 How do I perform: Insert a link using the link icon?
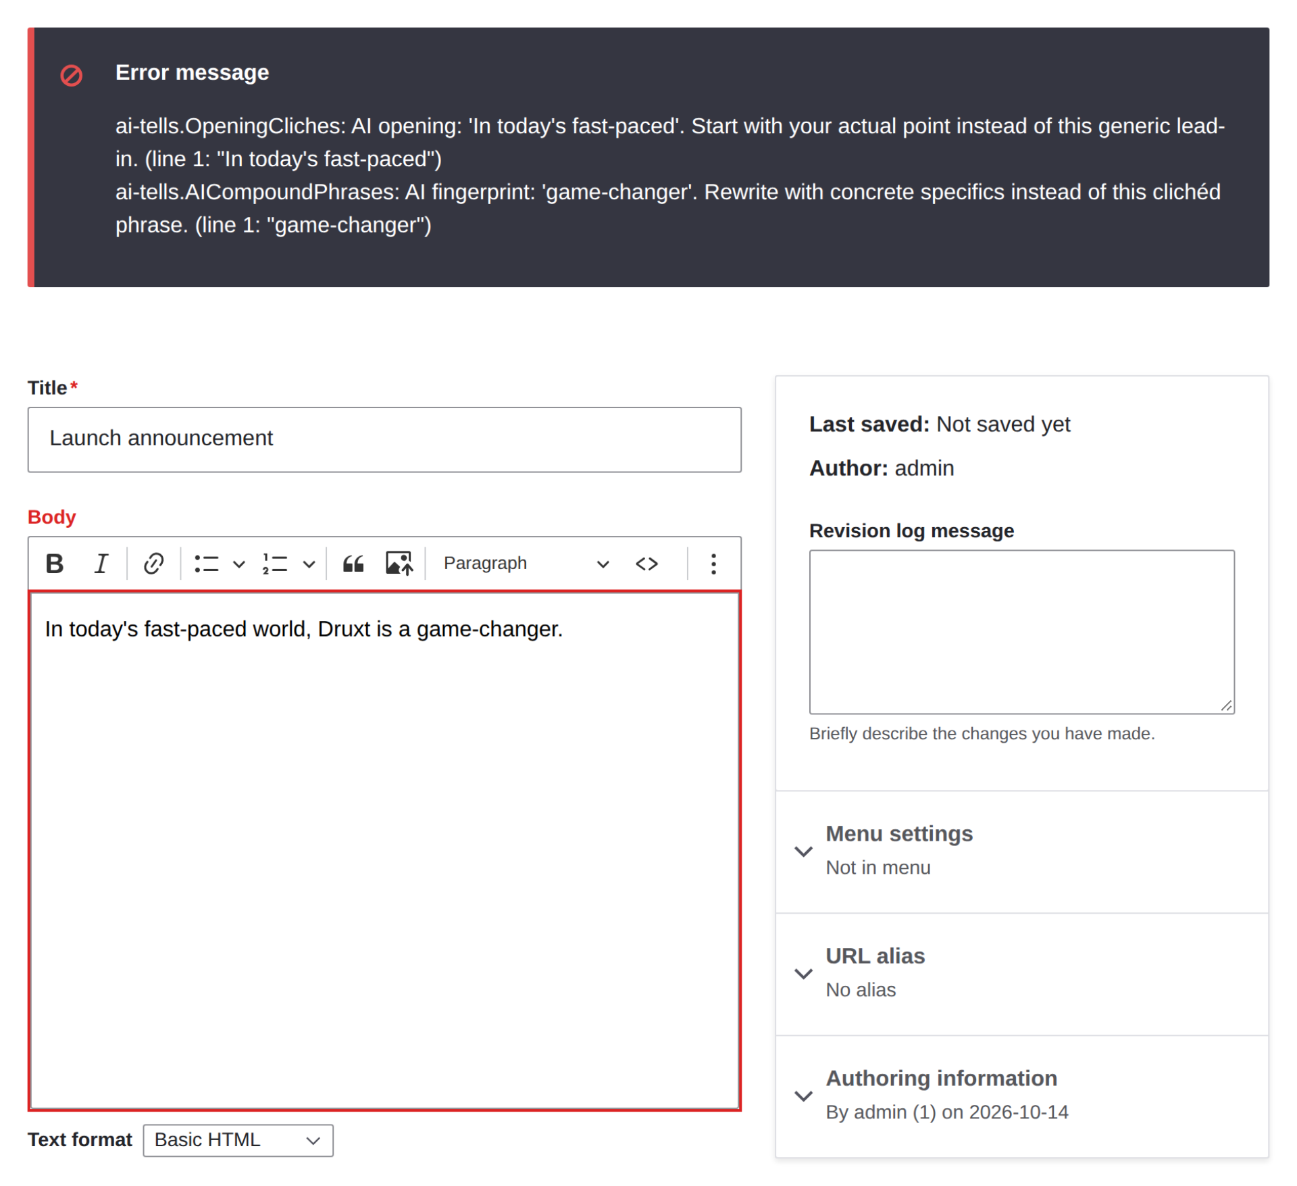click(x=153, y=564)
